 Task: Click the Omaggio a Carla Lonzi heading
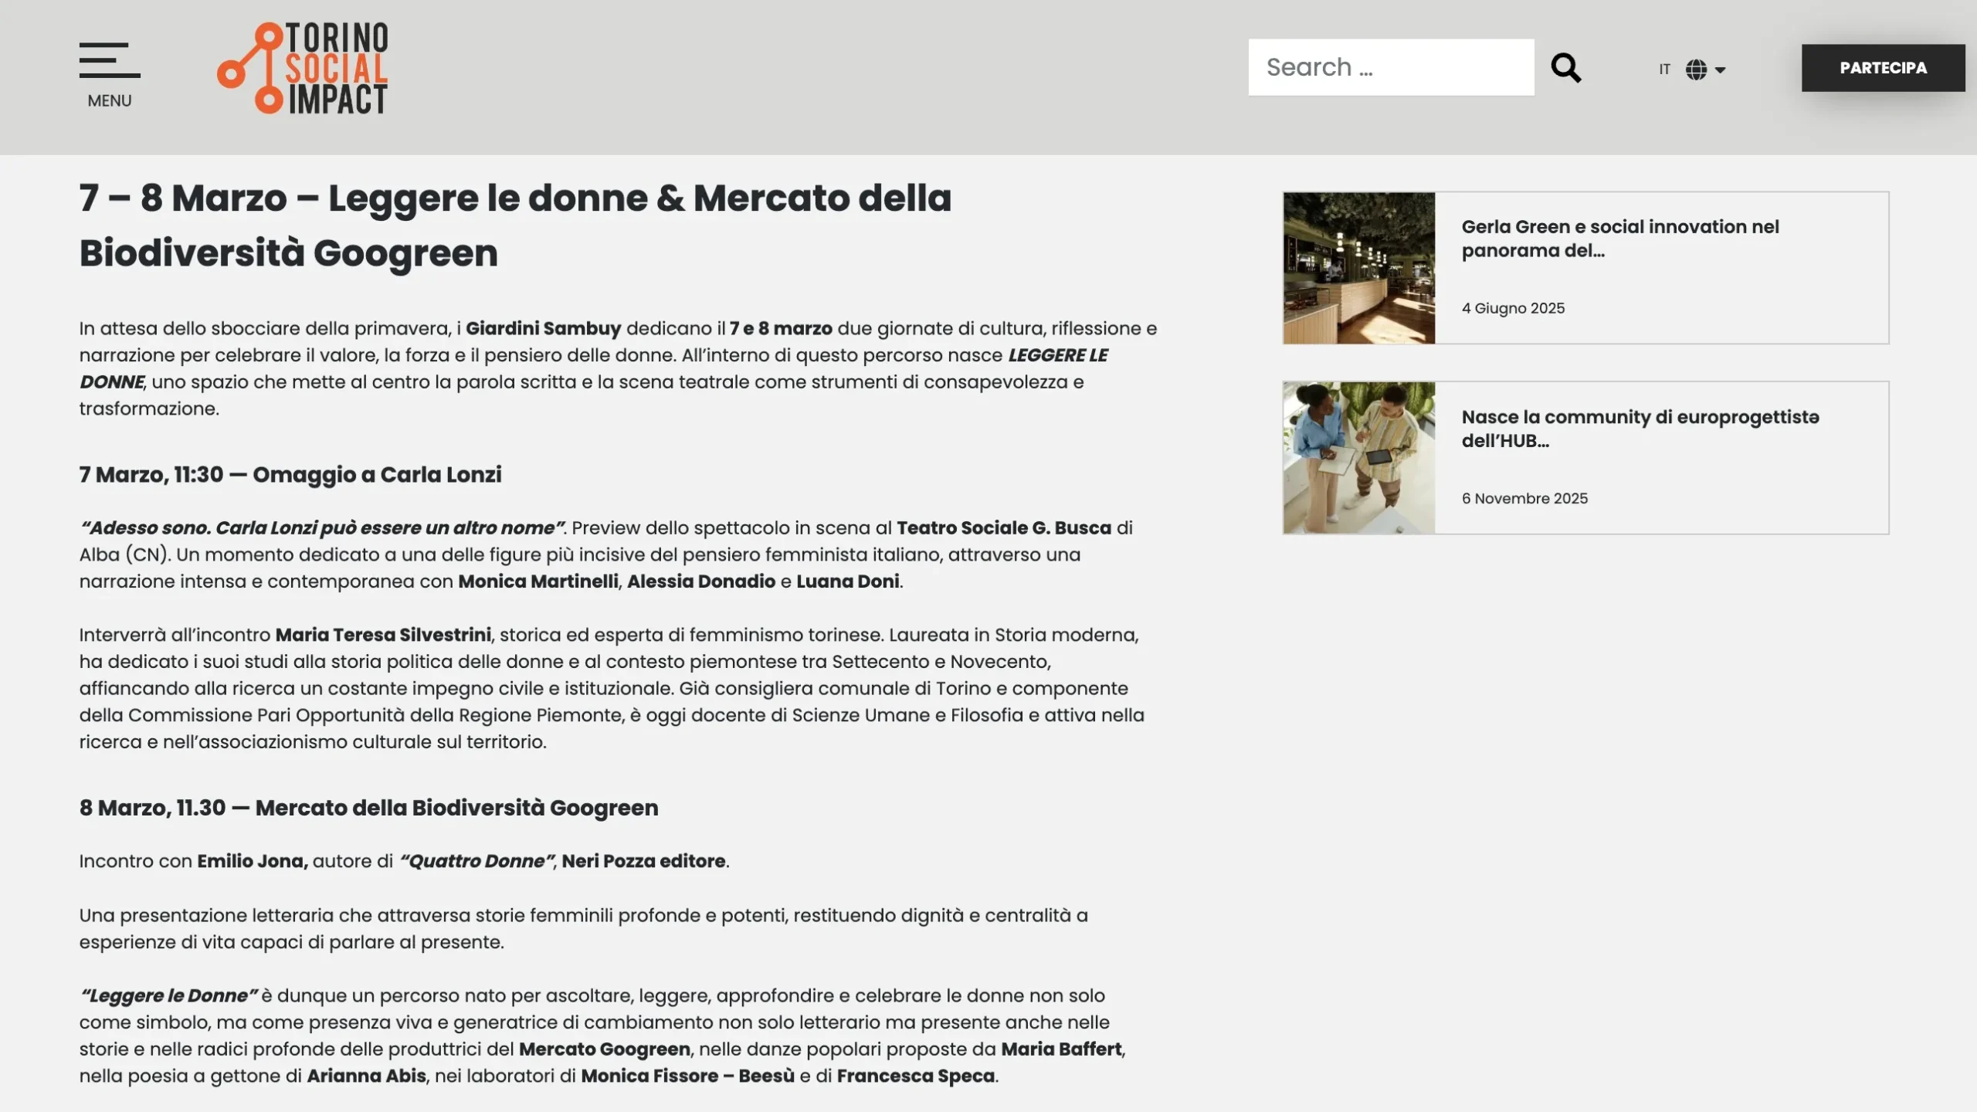pyautogui.click(x=290, y=474)
